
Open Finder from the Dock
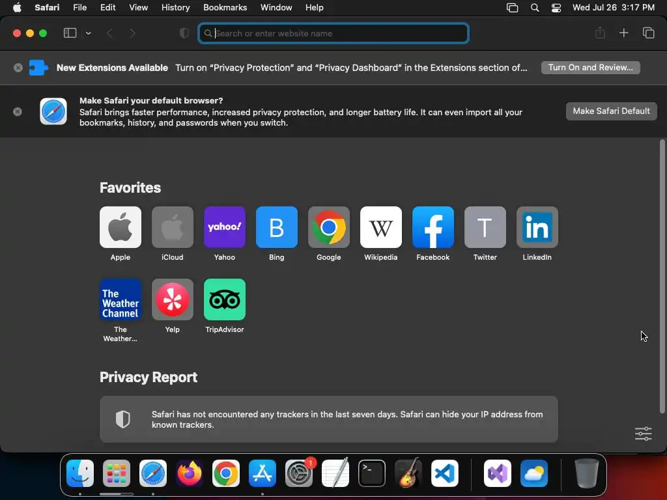[x=80, y=473]
